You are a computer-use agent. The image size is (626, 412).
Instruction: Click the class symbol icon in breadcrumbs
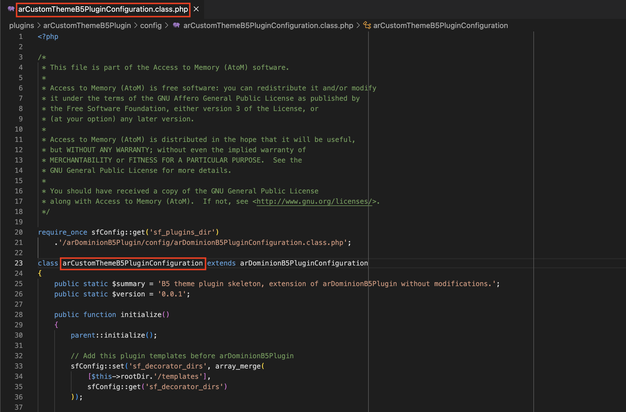pyautogui.click(x=367, y=25)
